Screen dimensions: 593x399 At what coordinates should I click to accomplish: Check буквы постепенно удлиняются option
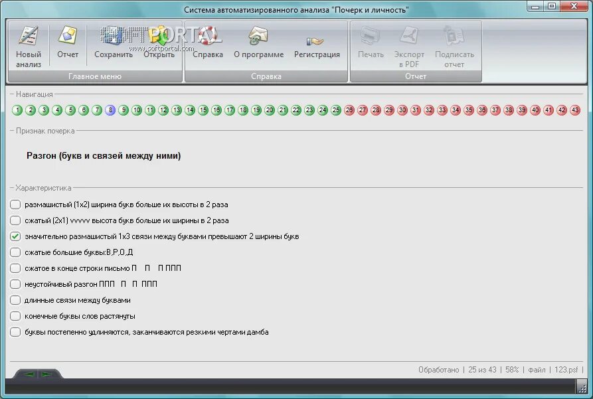coord(15,332)
